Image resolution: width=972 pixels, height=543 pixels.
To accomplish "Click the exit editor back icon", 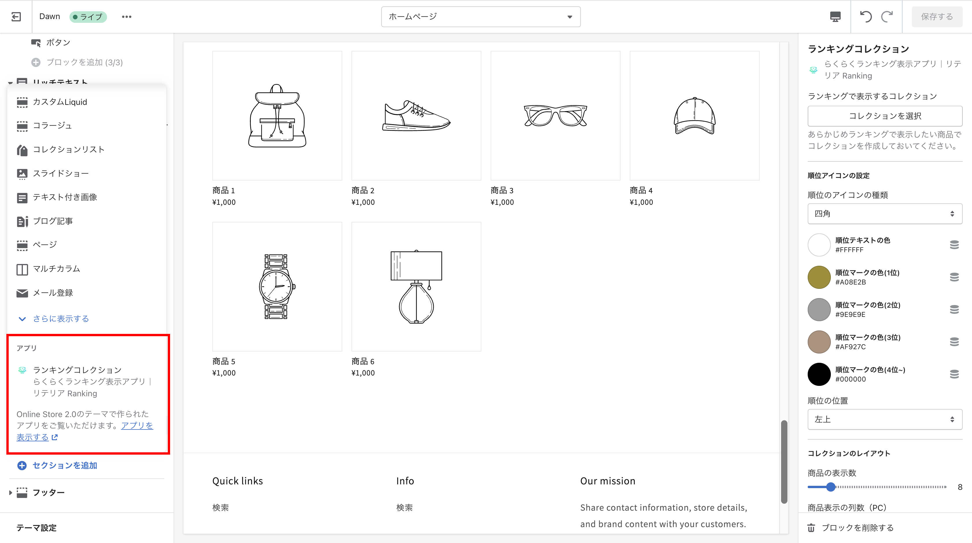I will (x=16, y=16).
